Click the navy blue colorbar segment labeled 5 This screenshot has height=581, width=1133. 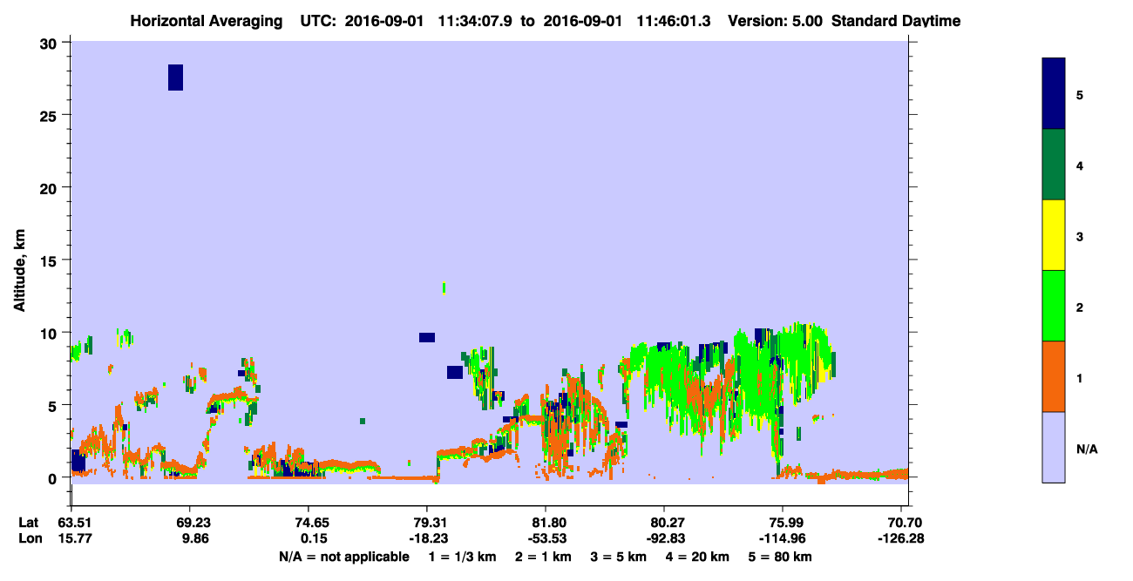coord(1054,94)
